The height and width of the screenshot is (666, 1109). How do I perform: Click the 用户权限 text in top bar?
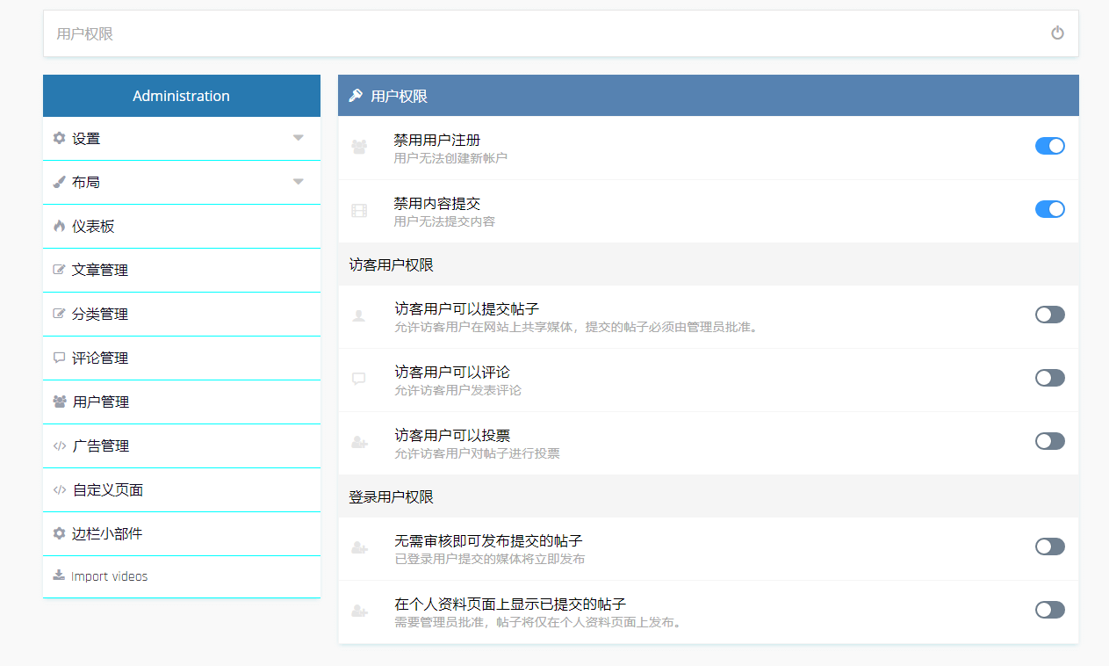(x=85, y=34)
